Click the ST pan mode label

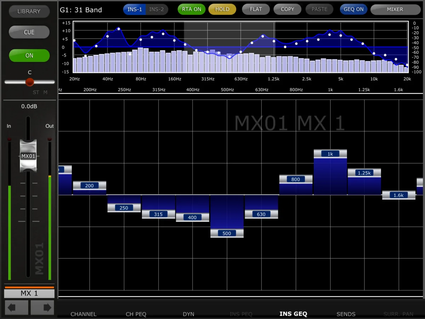(x=36, y=93)
